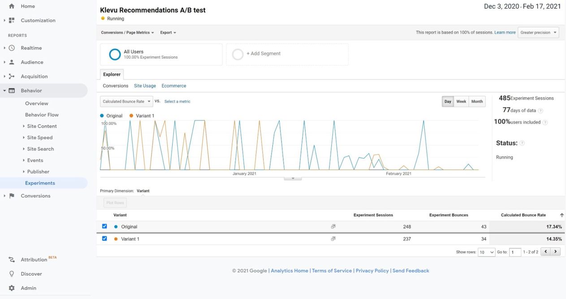Click the blue Original legend dot
The image size is (566, 299).
tap(102, 116)
